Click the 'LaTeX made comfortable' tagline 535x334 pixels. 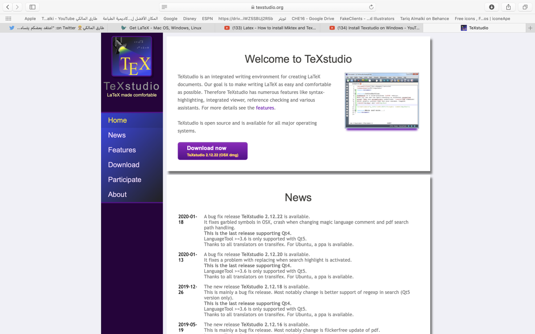132,95
